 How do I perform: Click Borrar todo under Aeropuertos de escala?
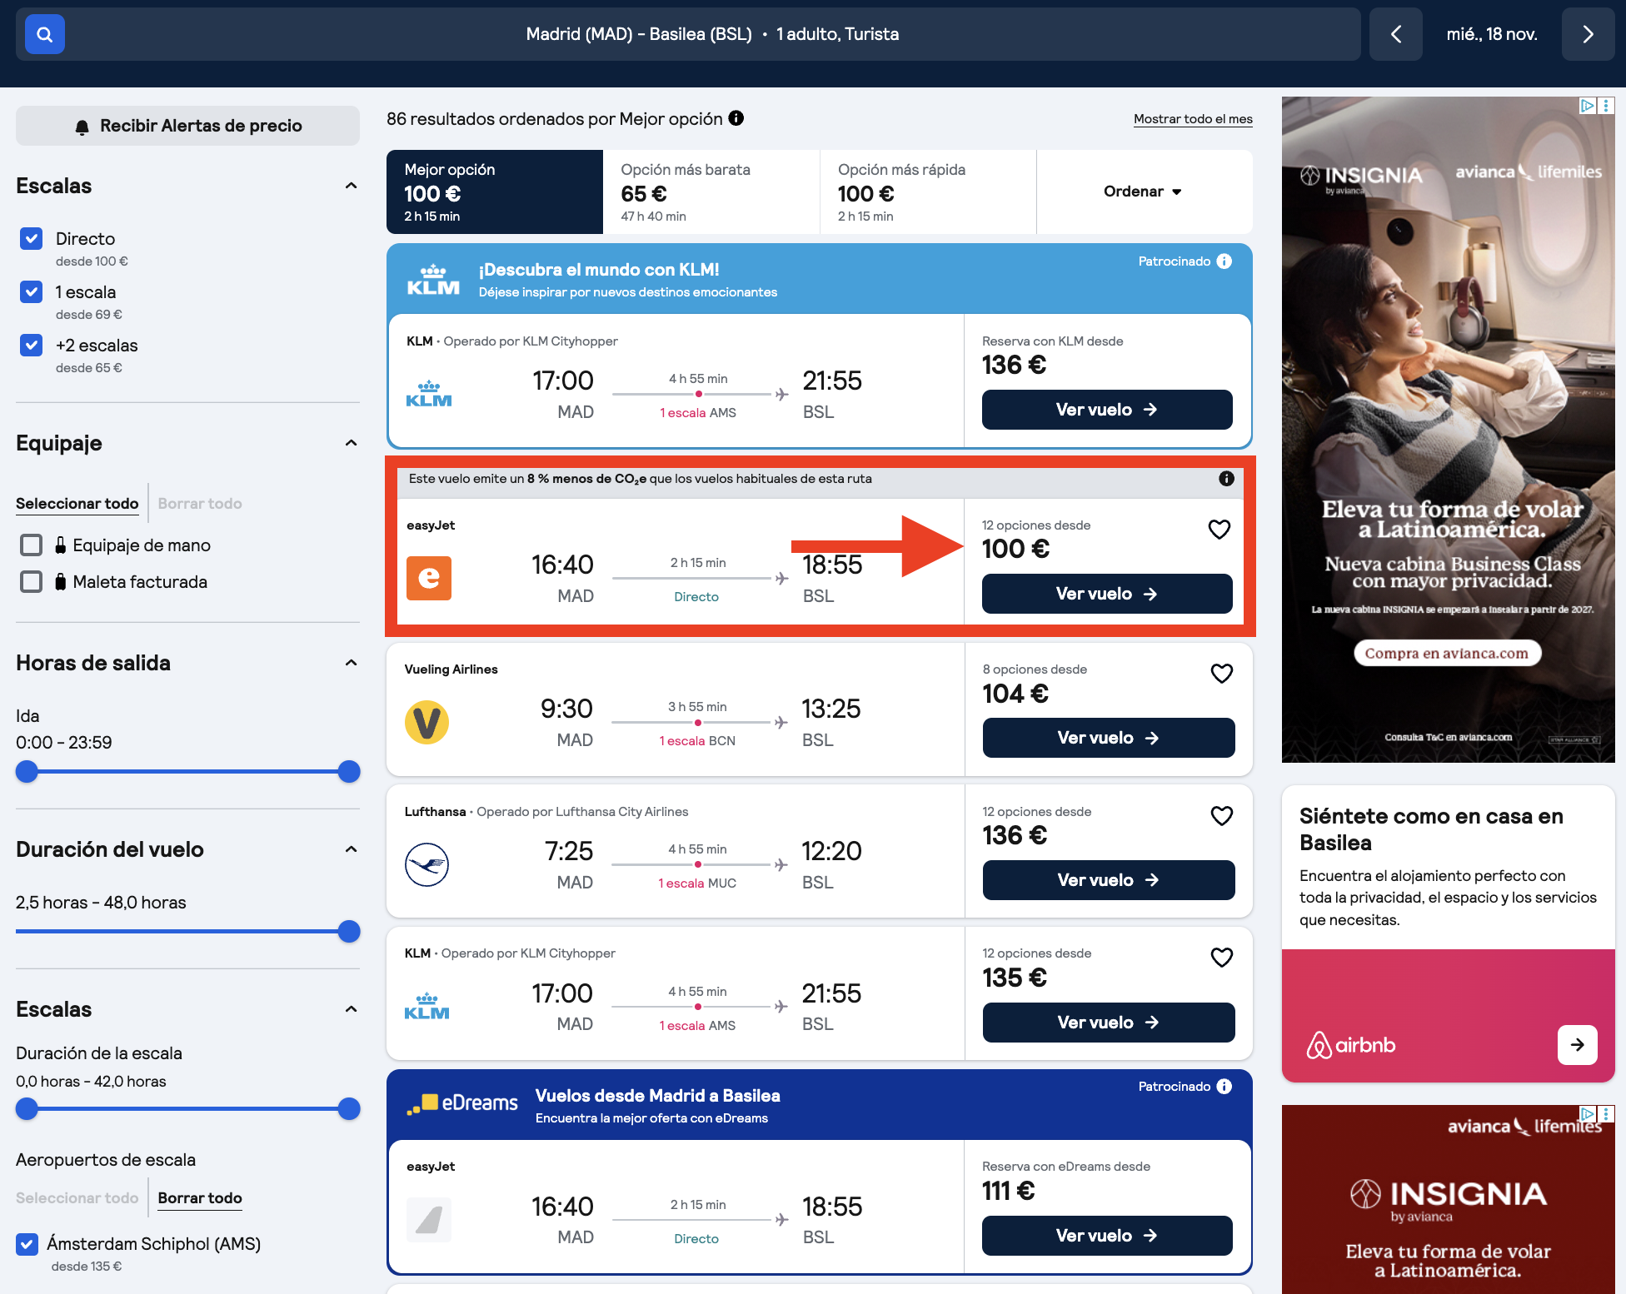pyautogui.click(x=200, y=1198)
